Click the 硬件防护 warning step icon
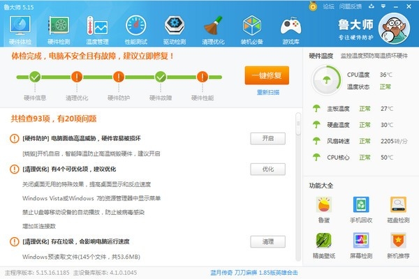The width and height of the screenshot is (419, 279). click(x=119, y=77)
